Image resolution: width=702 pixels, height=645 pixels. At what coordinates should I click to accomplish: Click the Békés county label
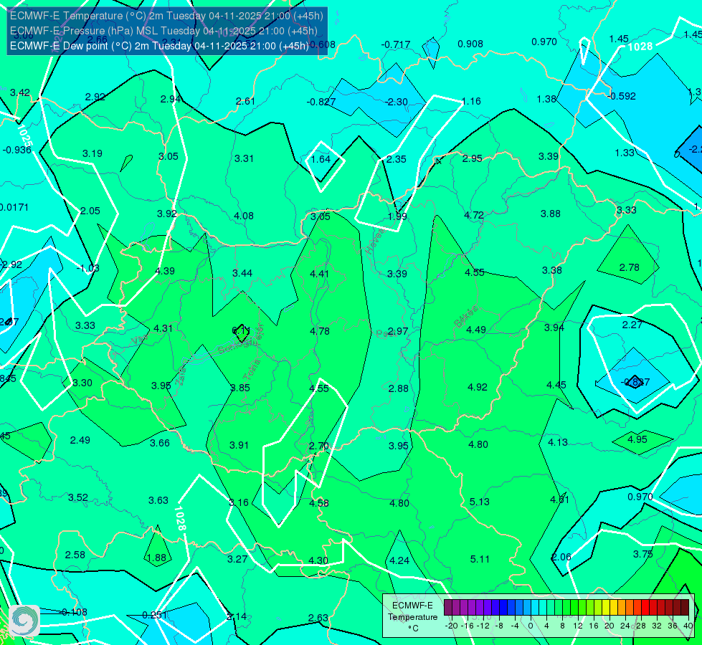point(466,317)
